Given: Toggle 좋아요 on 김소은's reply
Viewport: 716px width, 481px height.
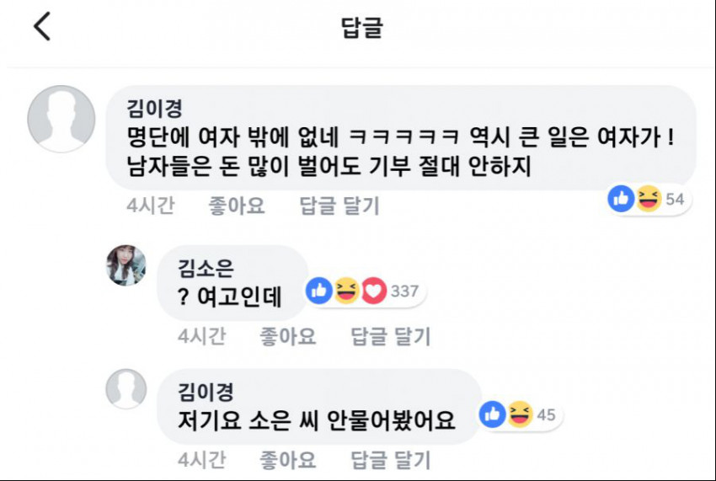Looking at the screenshot, I should 287,337.
